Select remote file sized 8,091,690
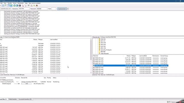 pos(131,60)
